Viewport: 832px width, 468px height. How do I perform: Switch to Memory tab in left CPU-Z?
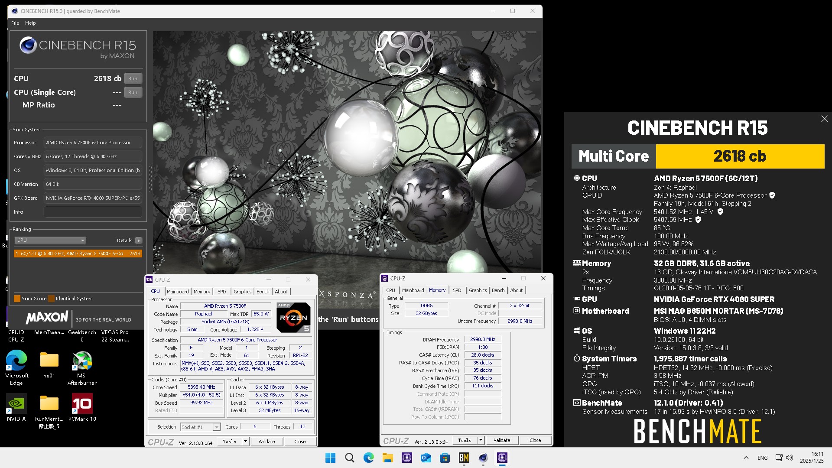[202, 292]
